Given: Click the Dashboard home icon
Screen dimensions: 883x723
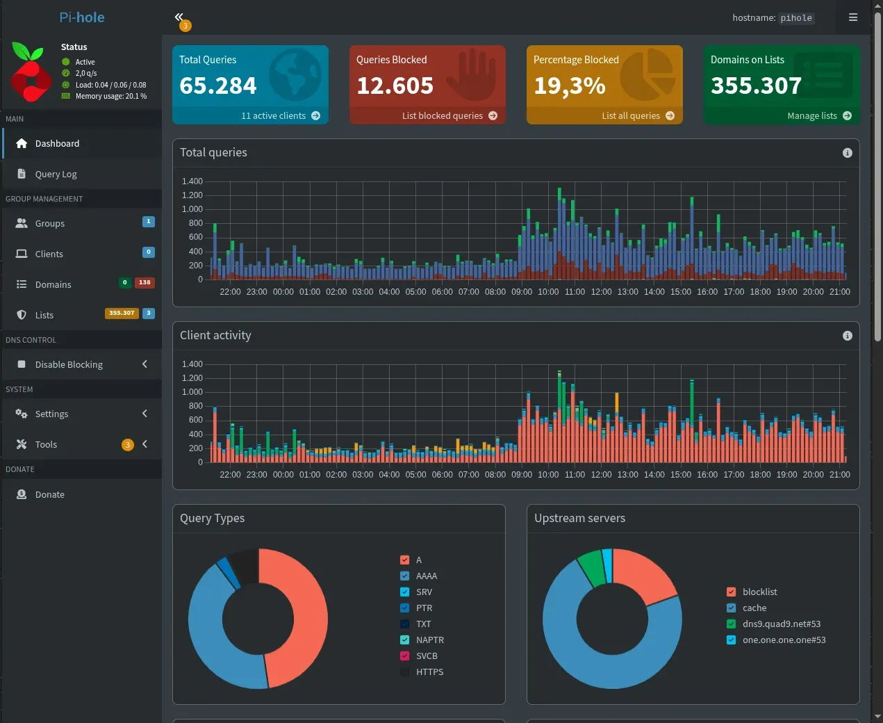Looking at the screenshot, I should pos(22,143).
